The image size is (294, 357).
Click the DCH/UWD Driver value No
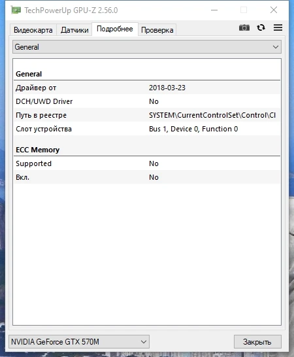[154, 101]
